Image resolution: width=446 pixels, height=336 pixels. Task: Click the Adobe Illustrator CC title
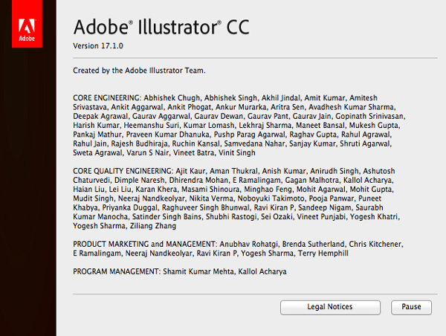point(161,28)
